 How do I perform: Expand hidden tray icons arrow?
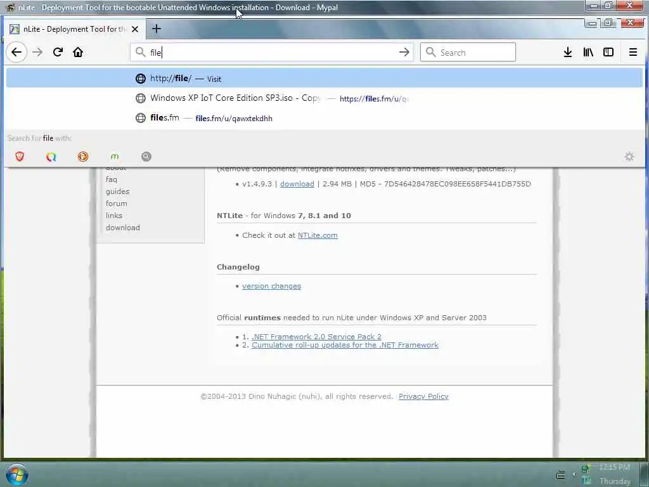[574, 474]
